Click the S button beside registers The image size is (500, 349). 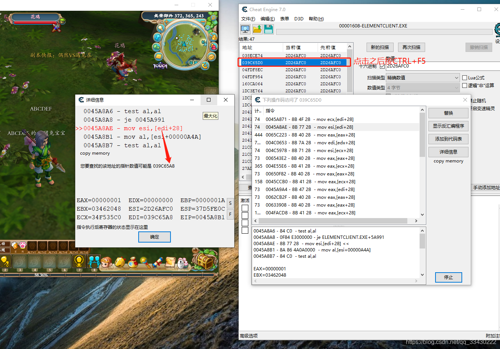click(x=230, y=203)
